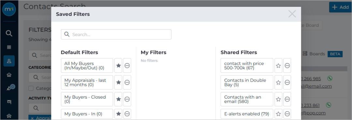Star the Contacts in Double Bay filter
The height and width of the screenshot is (120, 352).
coord(278,82)
